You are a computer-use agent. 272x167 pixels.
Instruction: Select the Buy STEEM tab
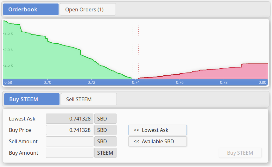coord(32,99)
